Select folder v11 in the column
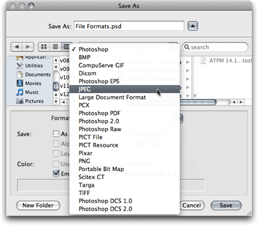The height and width of the screenshot is (226, 258). (64, 86)
